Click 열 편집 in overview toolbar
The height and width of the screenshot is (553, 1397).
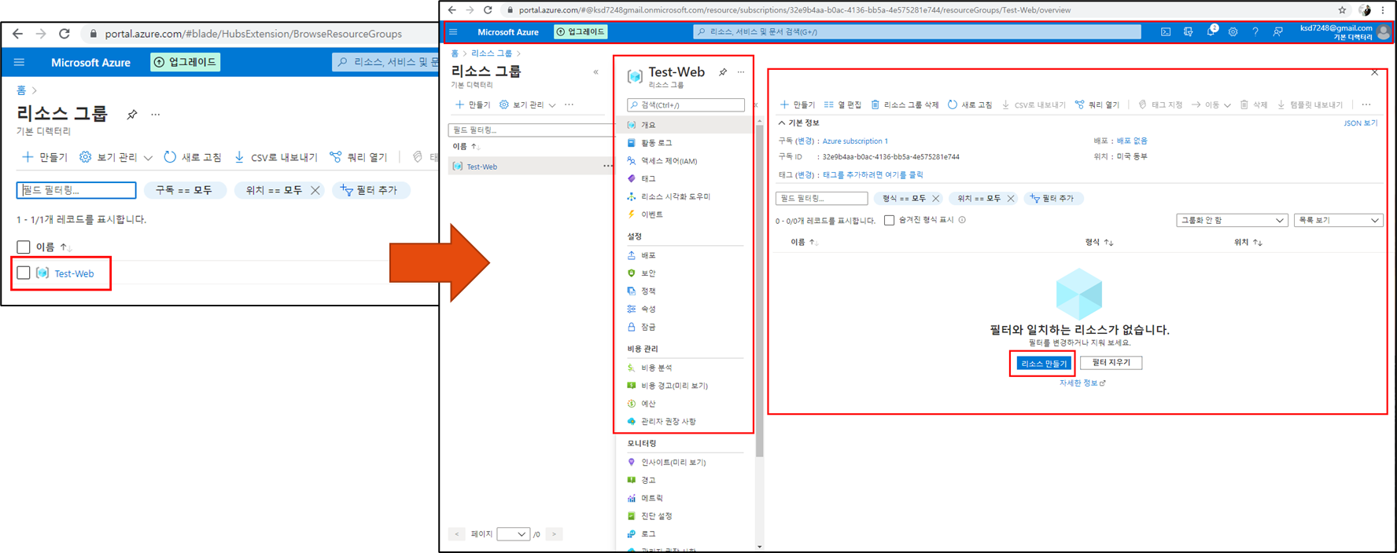[x=842, y=104]
